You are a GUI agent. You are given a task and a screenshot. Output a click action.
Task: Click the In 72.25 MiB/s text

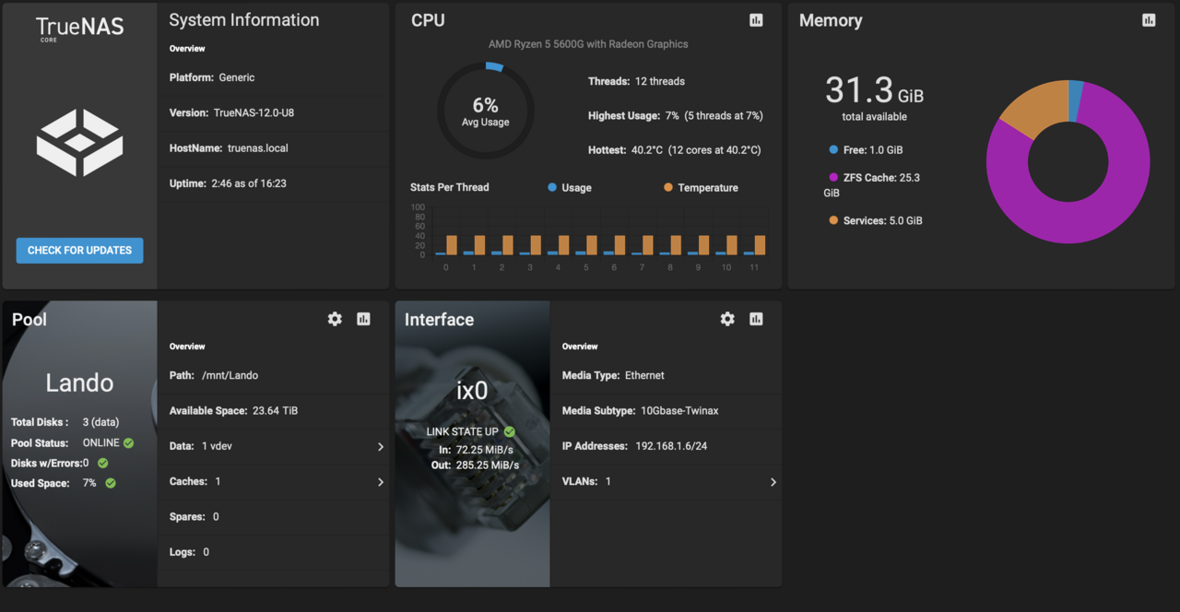point(476,450)
